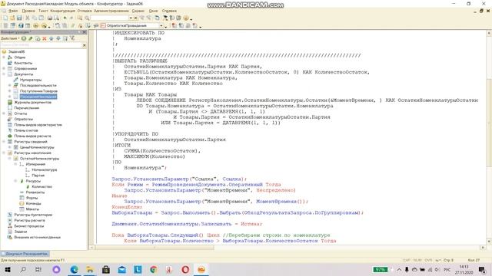The width and height of the screenshot is (492, 276).
Task: Open the toolbar search field dropdown arrow
Action: [x=131, y=18]
